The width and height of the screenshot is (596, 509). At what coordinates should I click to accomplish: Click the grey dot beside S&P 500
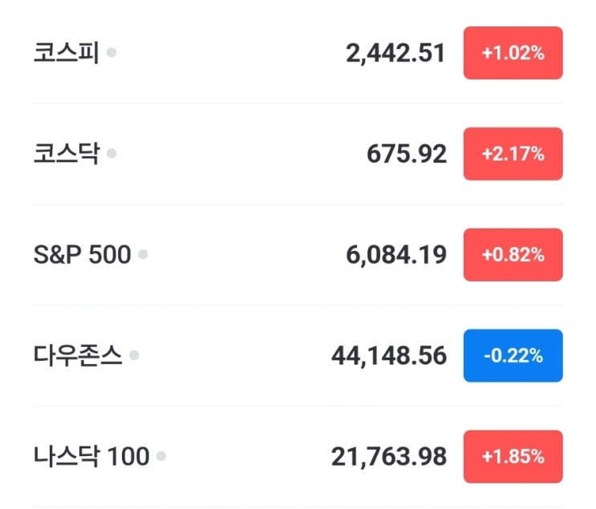tap(143, 254)
